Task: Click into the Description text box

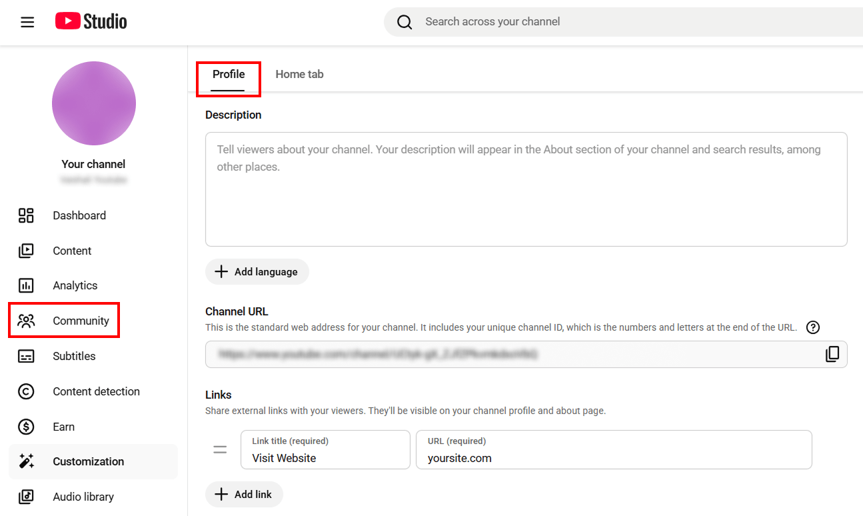Action: (x=526, y=189)
